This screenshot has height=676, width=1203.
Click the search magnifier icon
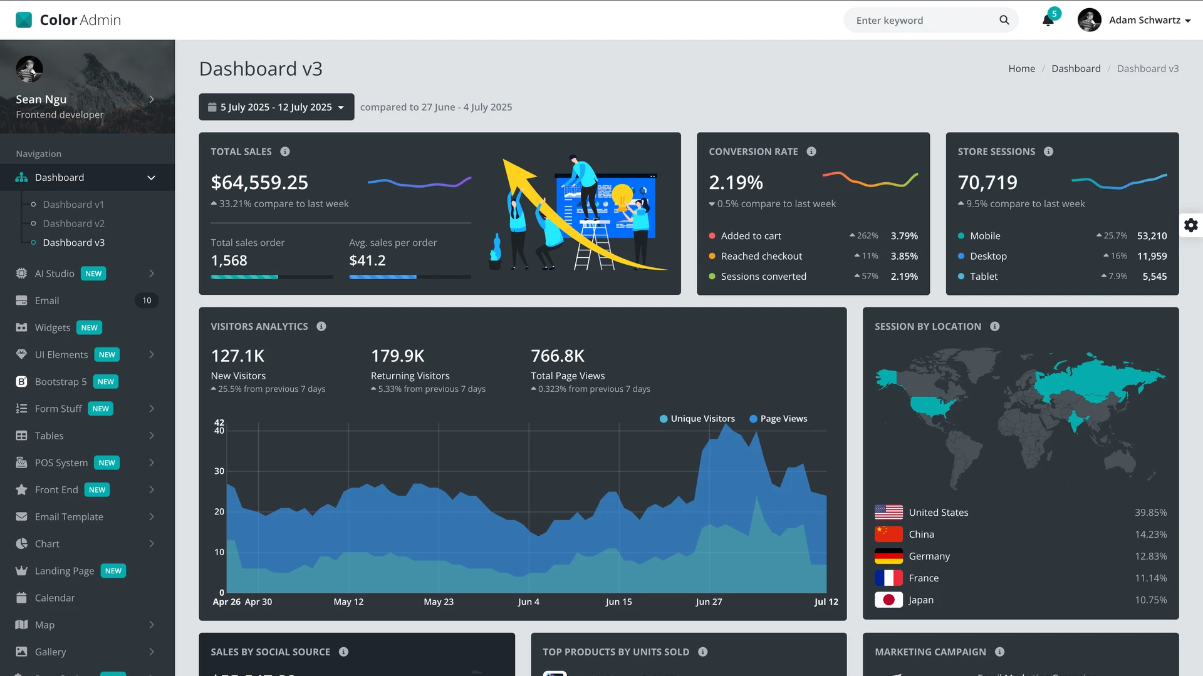click(x=1004, y=20)
